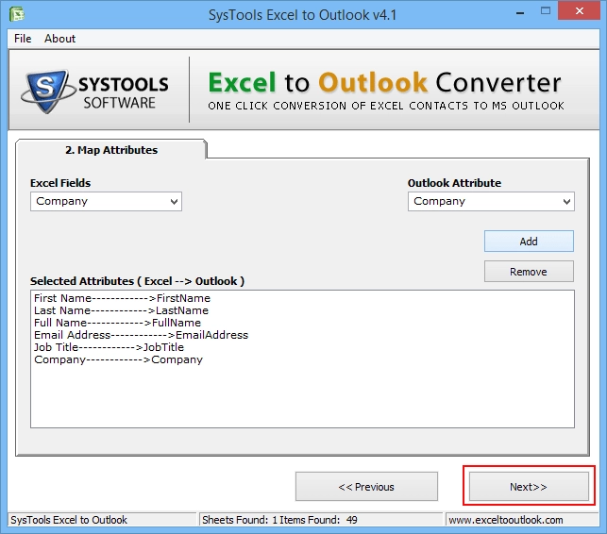Close the SysTools Excel to Outlook window

(579, 10)
